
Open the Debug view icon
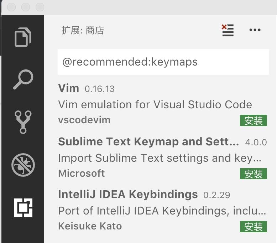[x=23, y=165]
